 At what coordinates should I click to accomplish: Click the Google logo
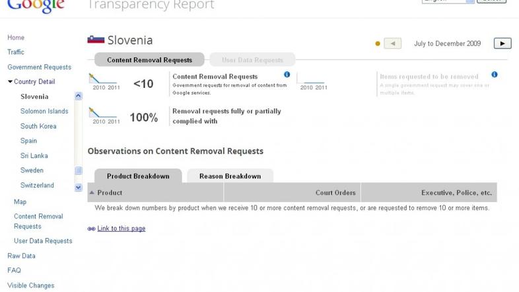point(36,5)
